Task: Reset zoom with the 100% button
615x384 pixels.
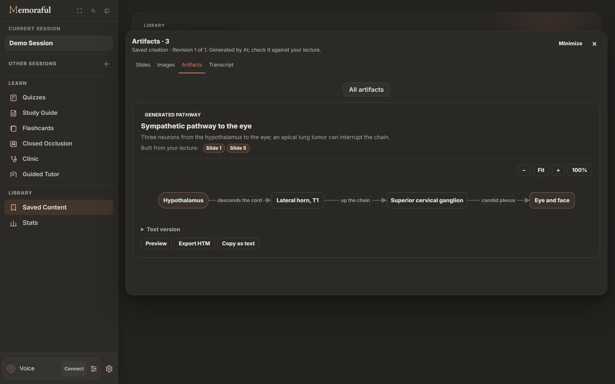Action: pos(579,170)
